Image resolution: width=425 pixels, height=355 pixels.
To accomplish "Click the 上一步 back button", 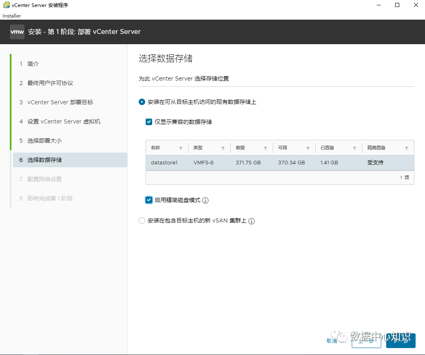I will pos(366,341).
